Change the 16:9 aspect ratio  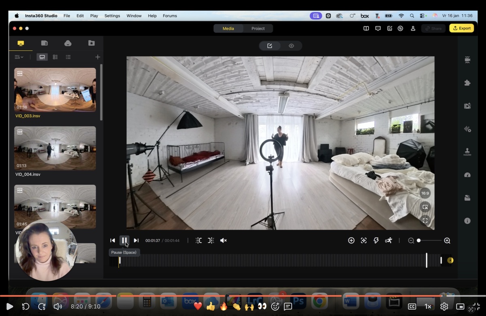point(425,193)
